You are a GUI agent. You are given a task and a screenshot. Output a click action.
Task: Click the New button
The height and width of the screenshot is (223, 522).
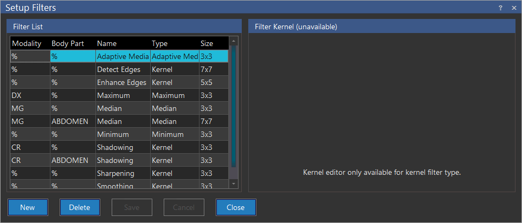click(28, 207)
